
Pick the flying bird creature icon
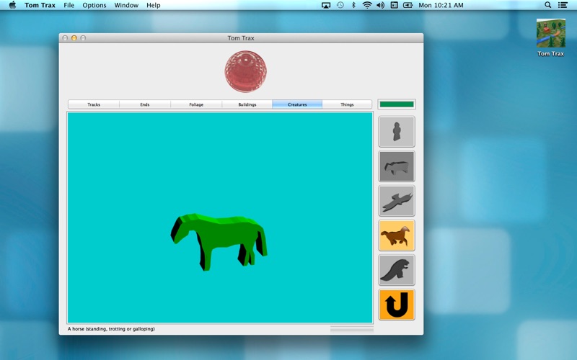[397, 201]
